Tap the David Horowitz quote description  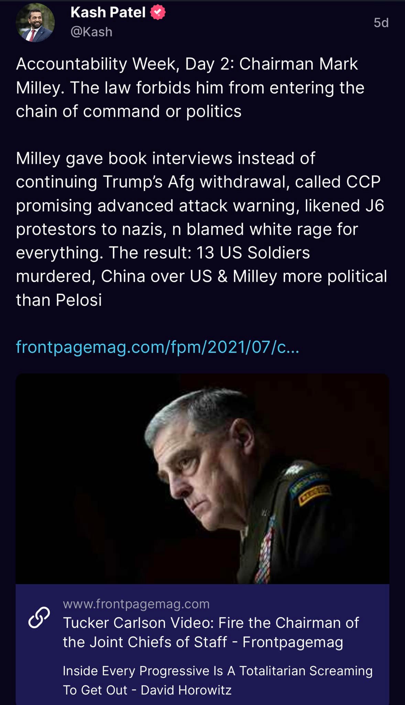pyautogui.click(x=218, y=680)
